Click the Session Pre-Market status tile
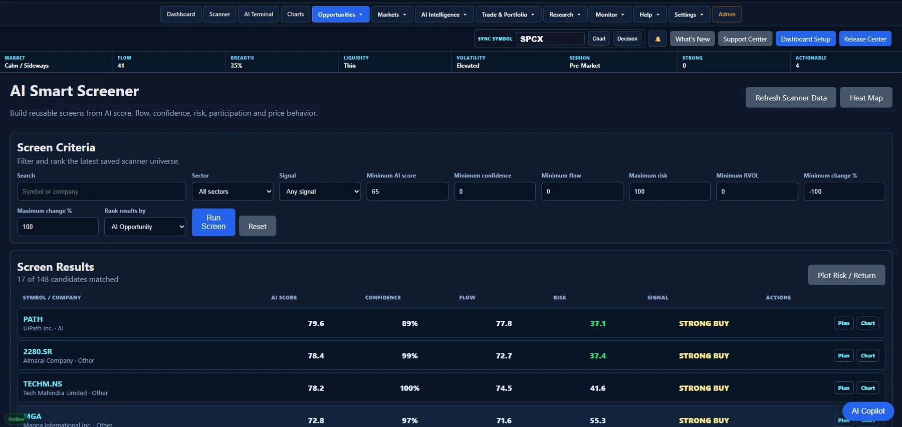Image resolution: width=902 pixels, height=427 pixels. click(x=620, y=62)
